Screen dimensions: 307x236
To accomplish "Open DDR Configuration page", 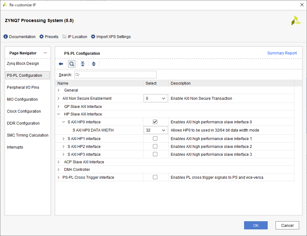I will [23, 123].
